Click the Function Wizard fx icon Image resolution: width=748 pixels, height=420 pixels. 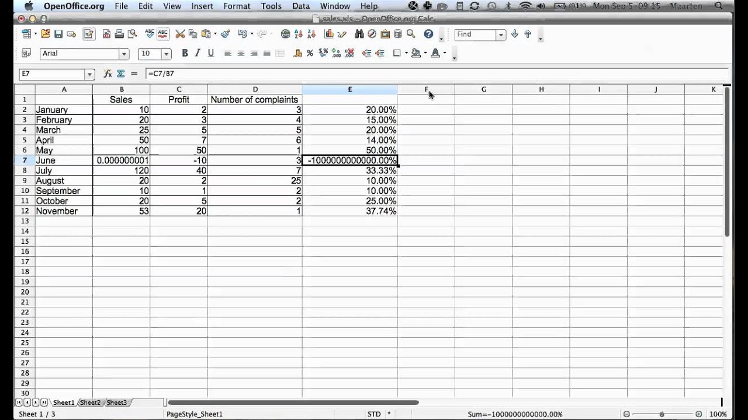pyautogui.click(x=108, y=73)
